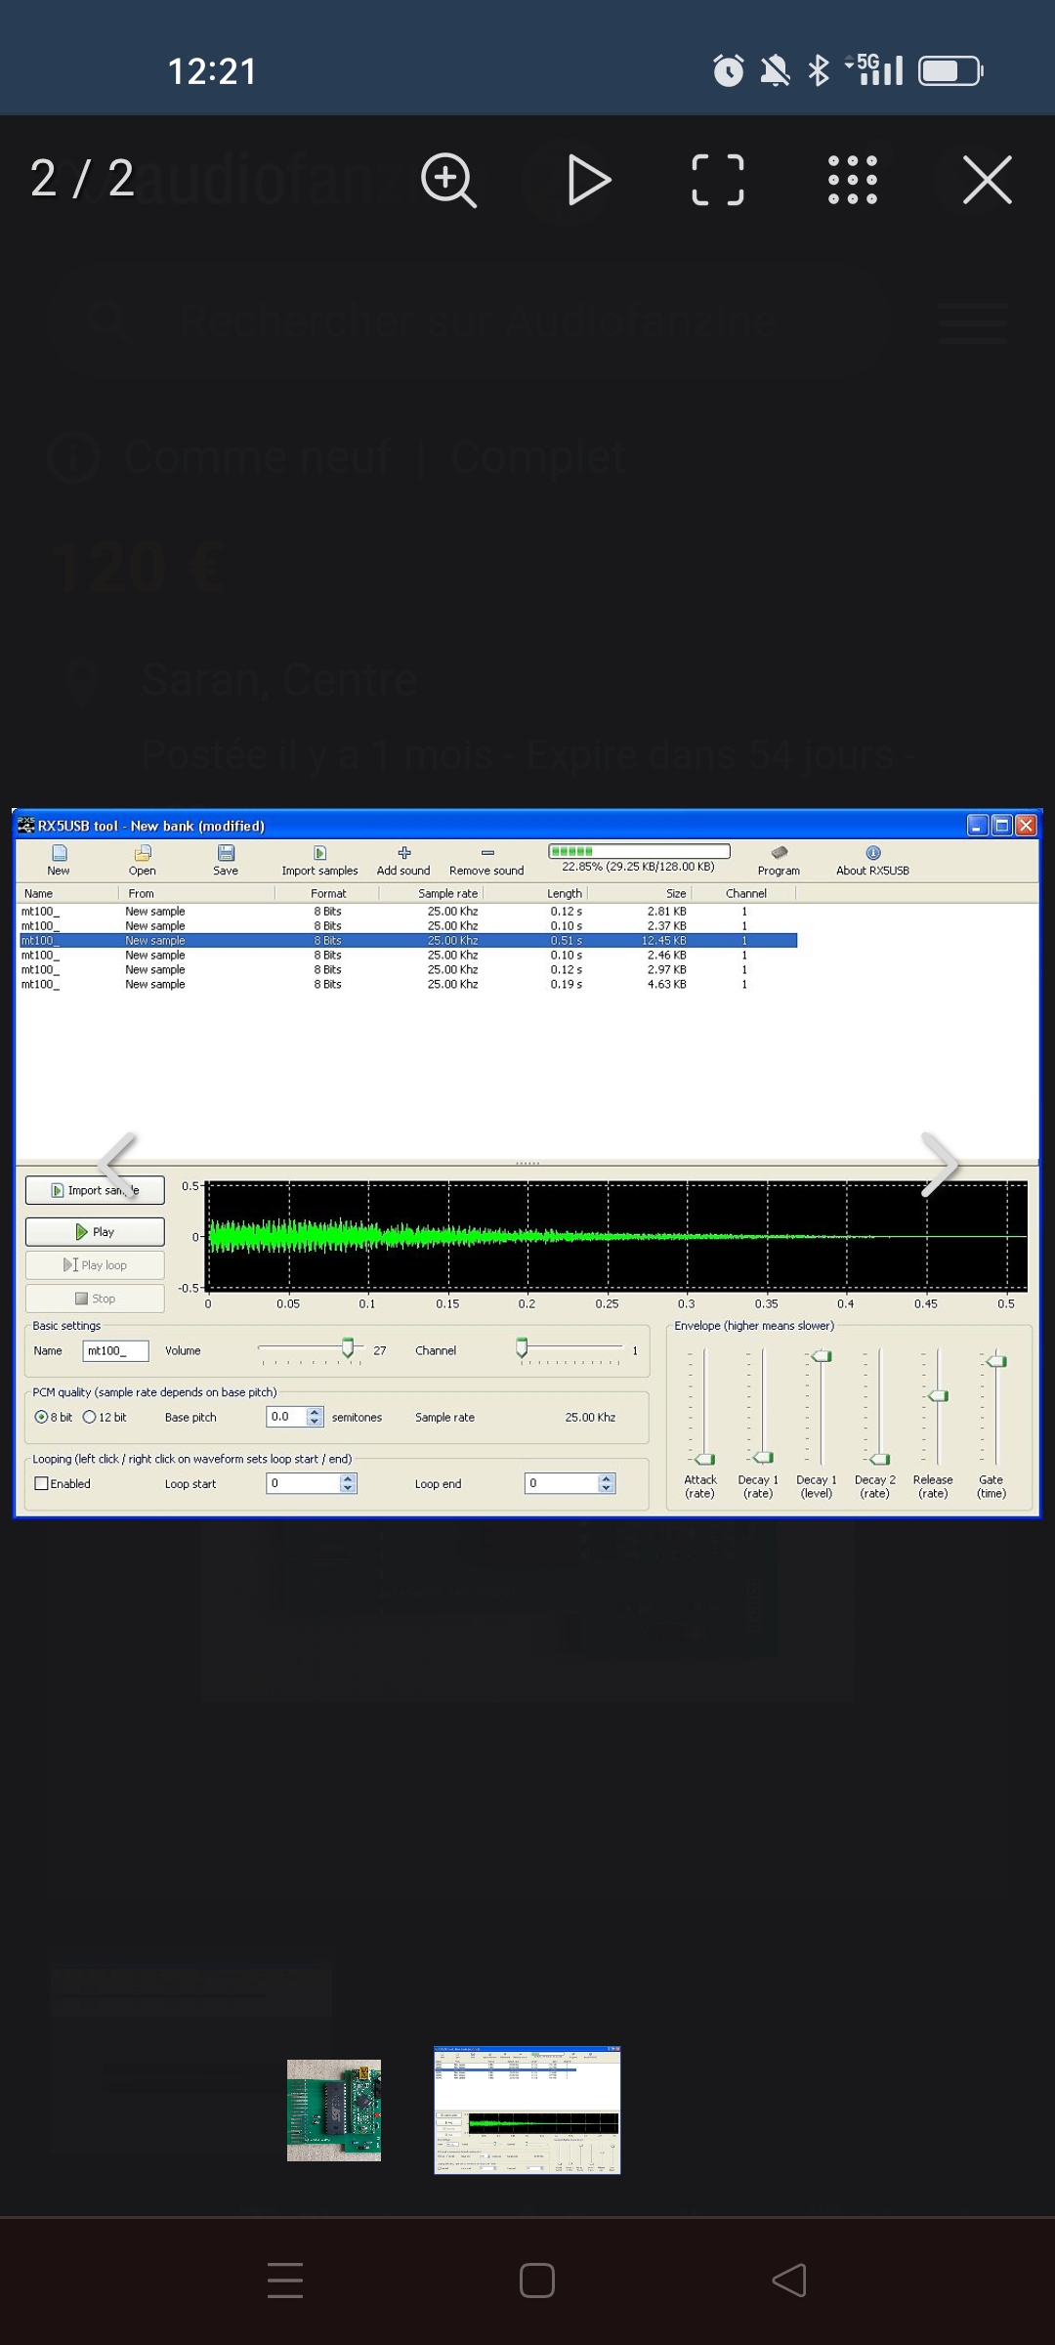Click the RX5USB tool title bar icon
The width and height of the screenshot is (1055, 2345).
26,826
